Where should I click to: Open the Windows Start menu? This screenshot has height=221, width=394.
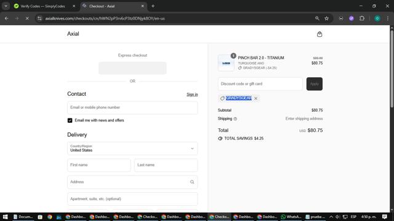coord(5,217)
